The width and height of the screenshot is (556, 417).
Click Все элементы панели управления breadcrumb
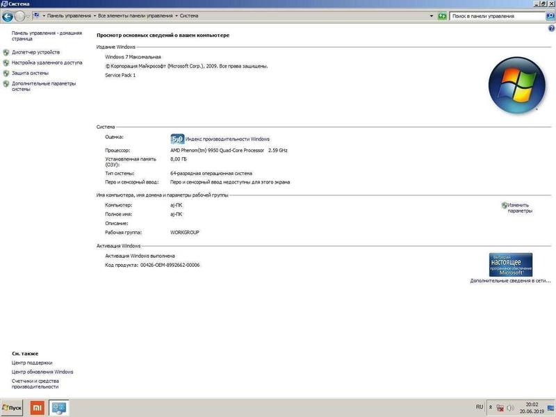click(136, 16)
